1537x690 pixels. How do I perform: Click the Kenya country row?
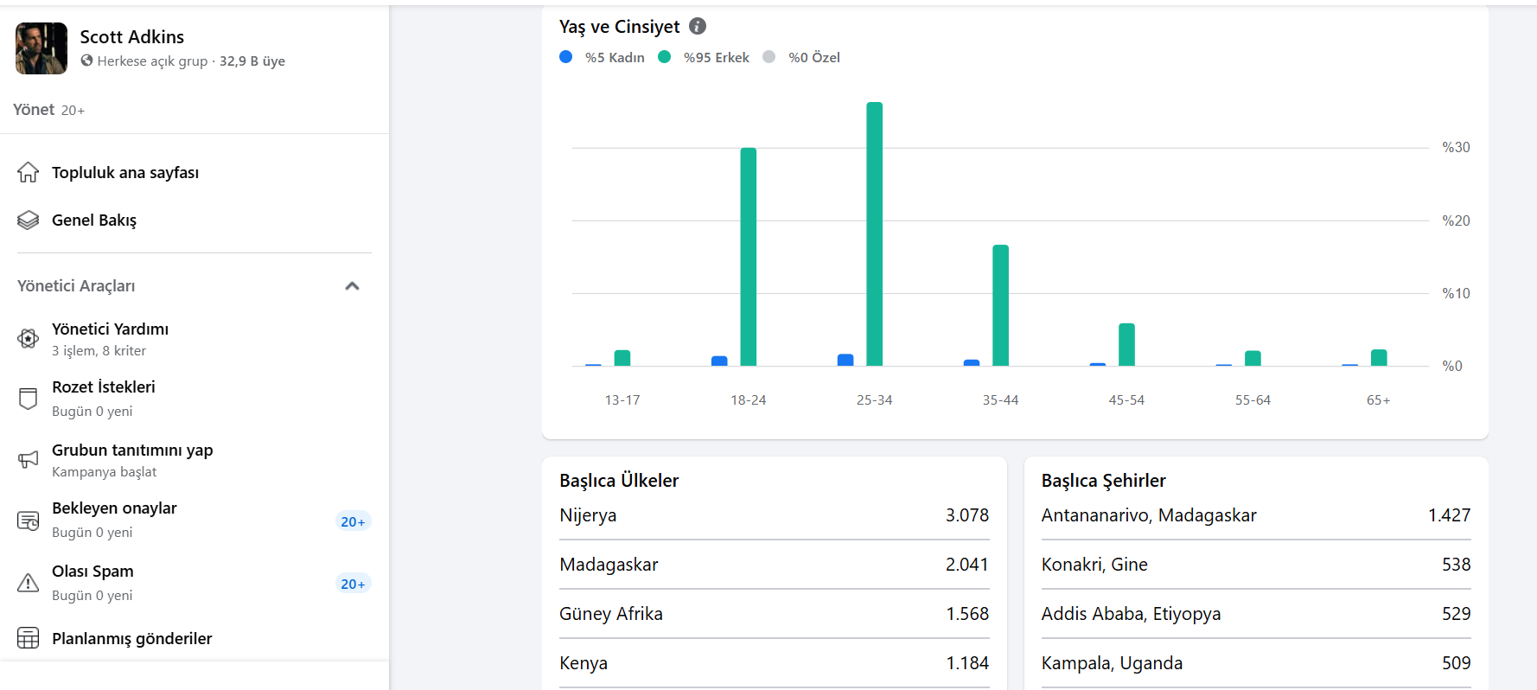[x=774, y=663]
